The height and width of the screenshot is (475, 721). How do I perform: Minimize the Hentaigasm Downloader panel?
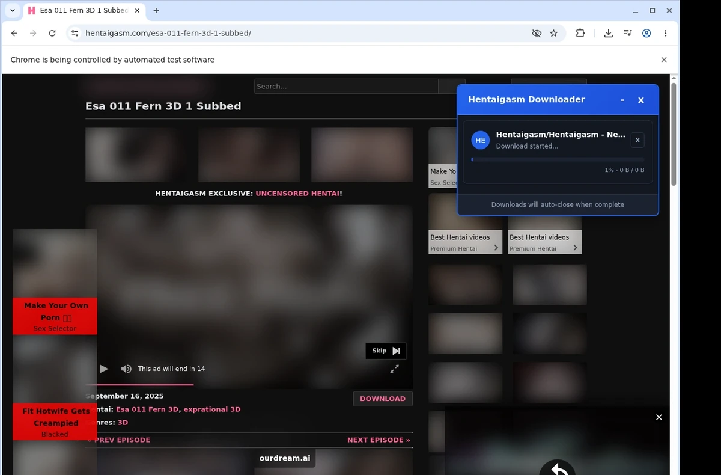[x=622, y=100]
